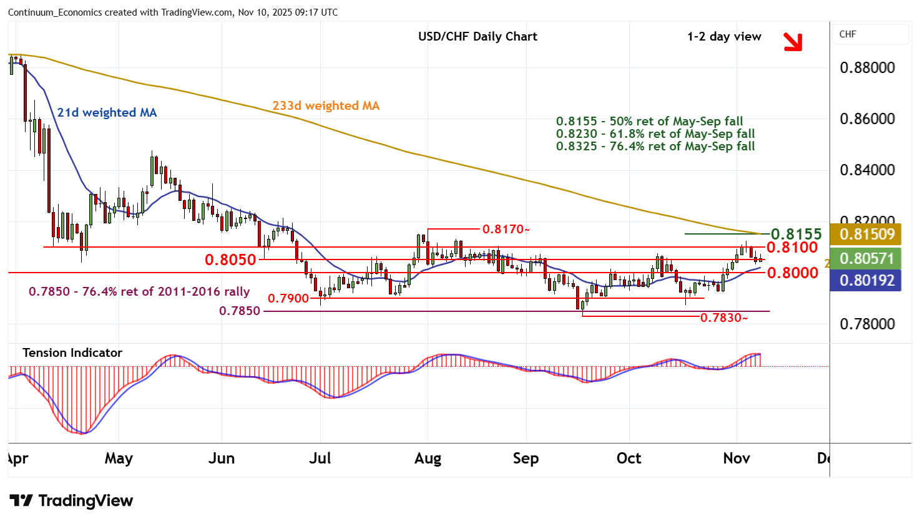This screenshot has height=524, width=920.
Task: Click the TradingView logo at bottom left
Action: coord(71,500)
